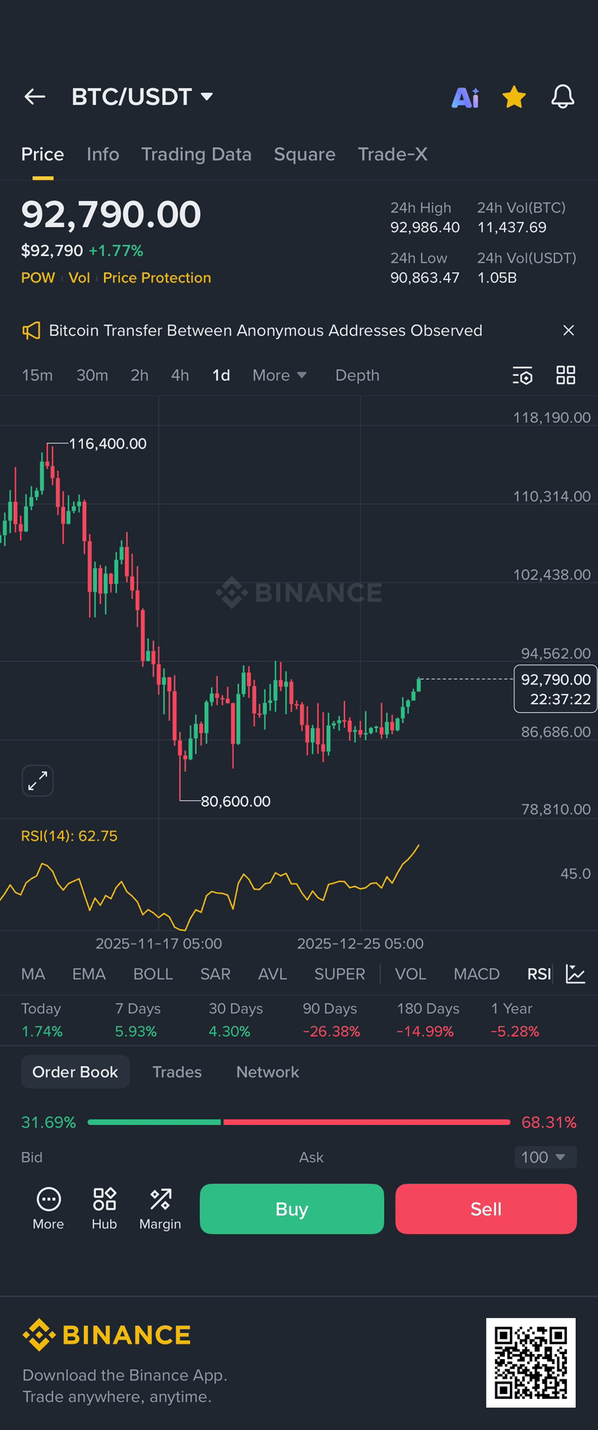Open chart settings icon

(x=523, y=375)
